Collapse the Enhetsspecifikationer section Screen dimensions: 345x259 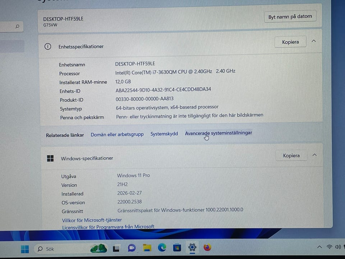tap(314, 41)
